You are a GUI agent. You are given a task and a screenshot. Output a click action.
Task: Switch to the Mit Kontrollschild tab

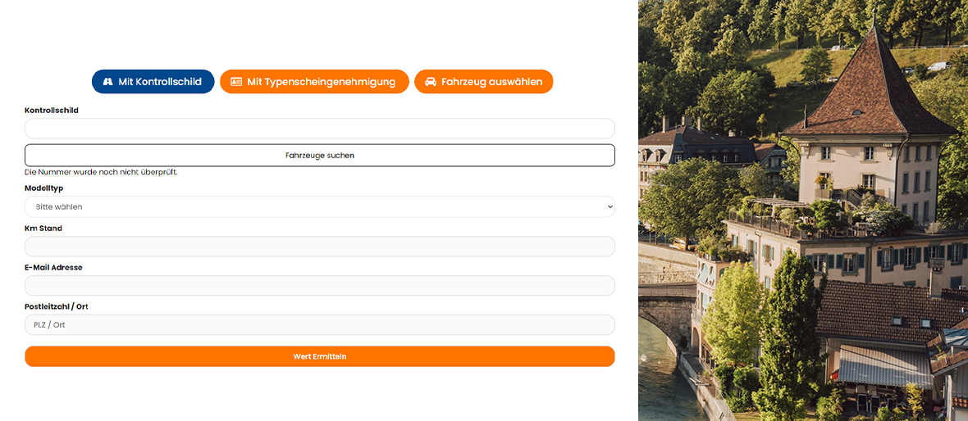[153, 81]
